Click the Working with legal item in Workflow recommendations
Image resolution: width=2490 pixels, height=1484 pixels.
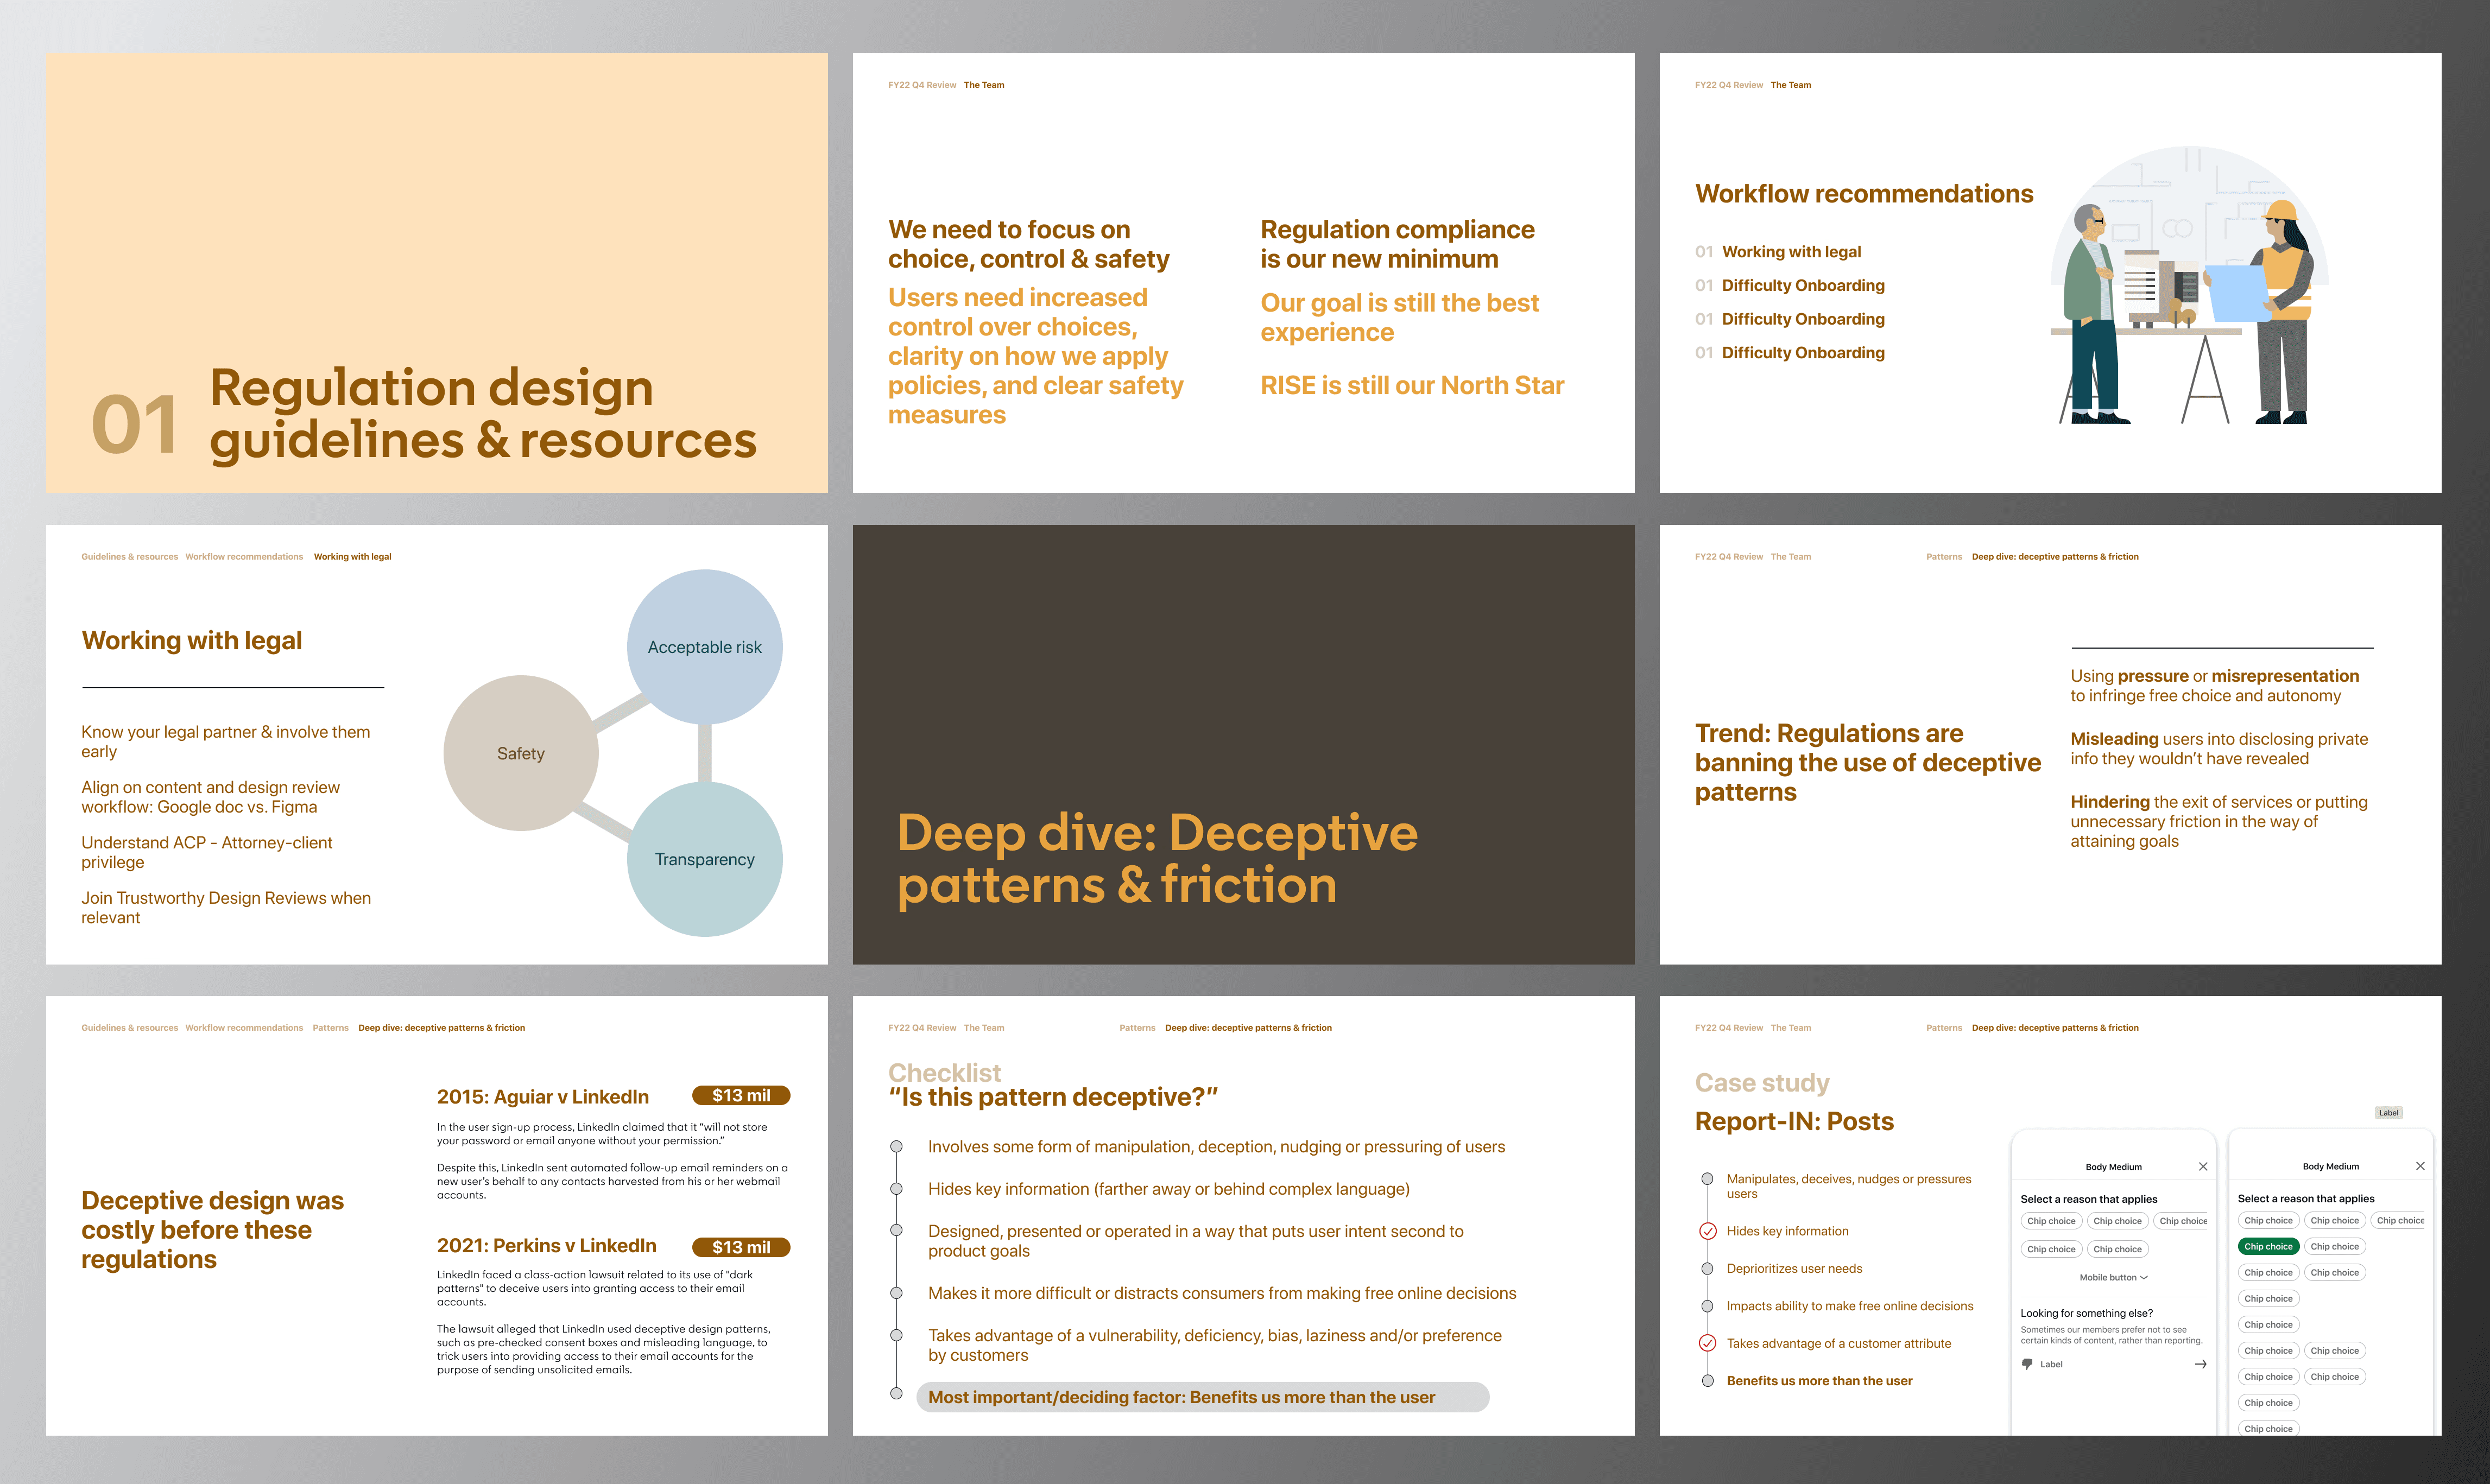pos(1791,252)
